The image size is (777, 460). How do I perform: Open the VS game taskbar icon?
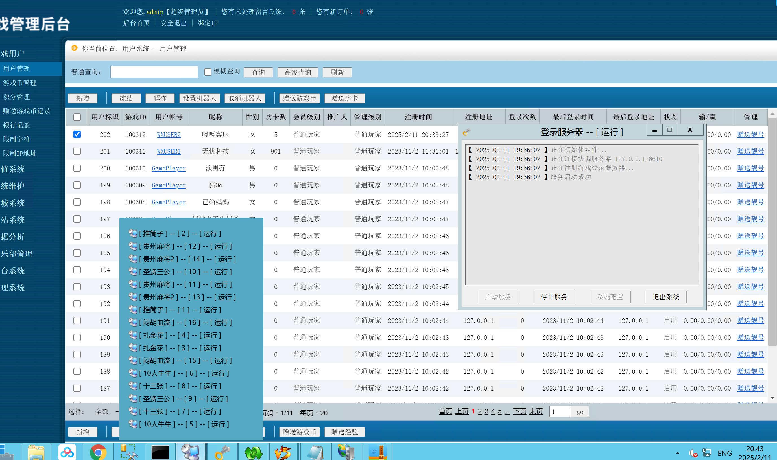point(284,452)
